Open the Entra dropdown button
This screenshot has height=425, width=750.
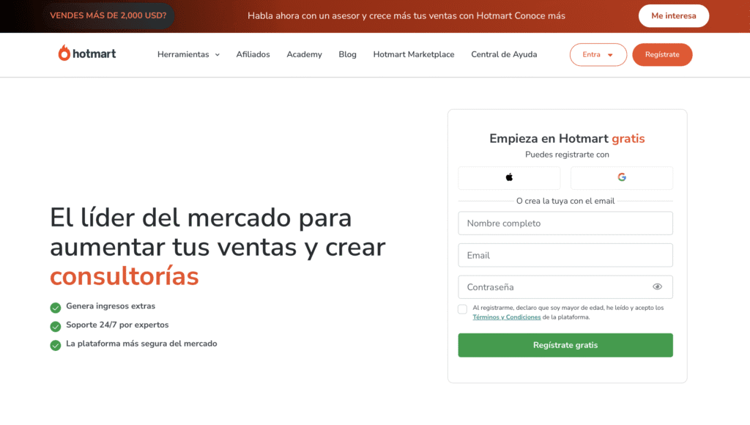coord(598,54)
